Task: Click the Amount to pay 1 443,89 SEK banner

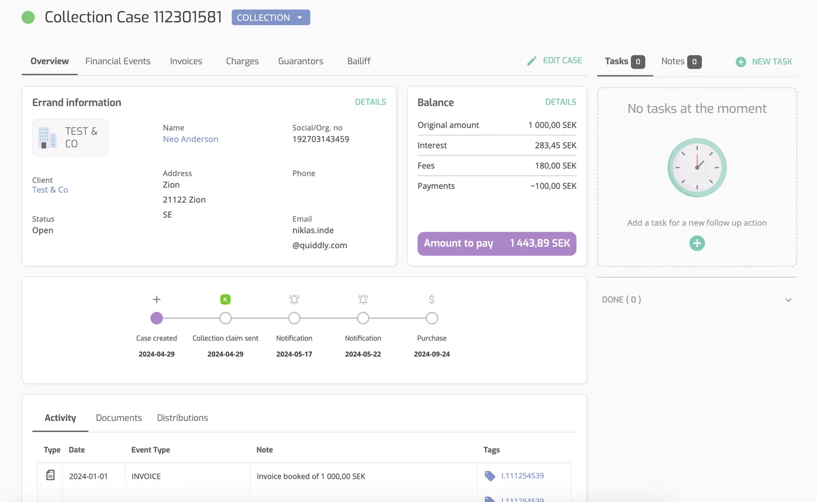Action: 497,244
